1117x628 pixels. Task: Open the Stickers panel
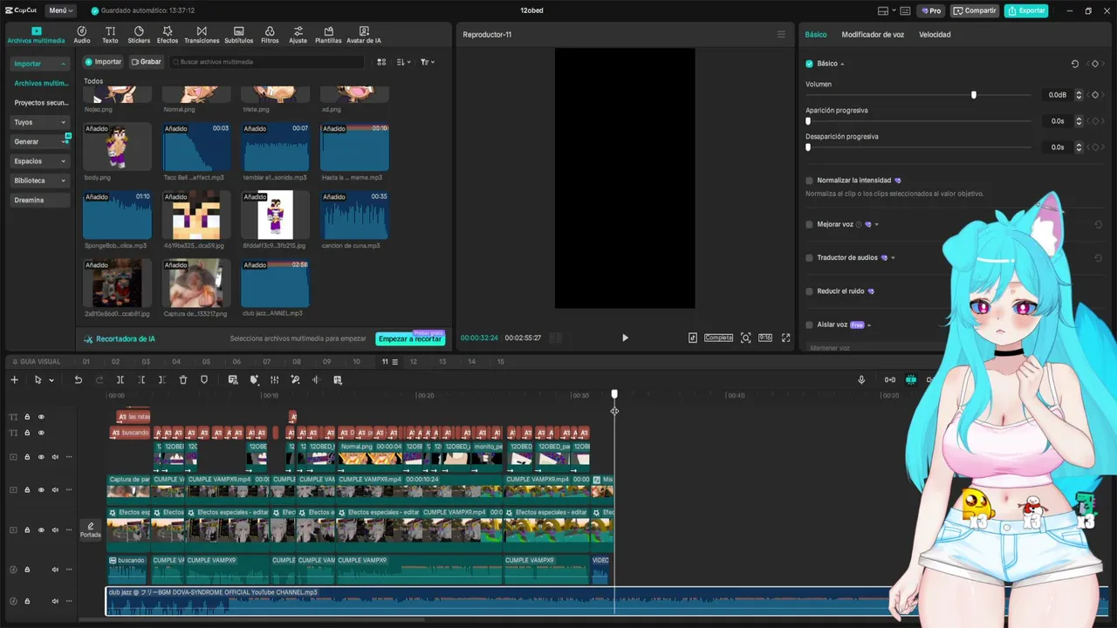(139, 35)
